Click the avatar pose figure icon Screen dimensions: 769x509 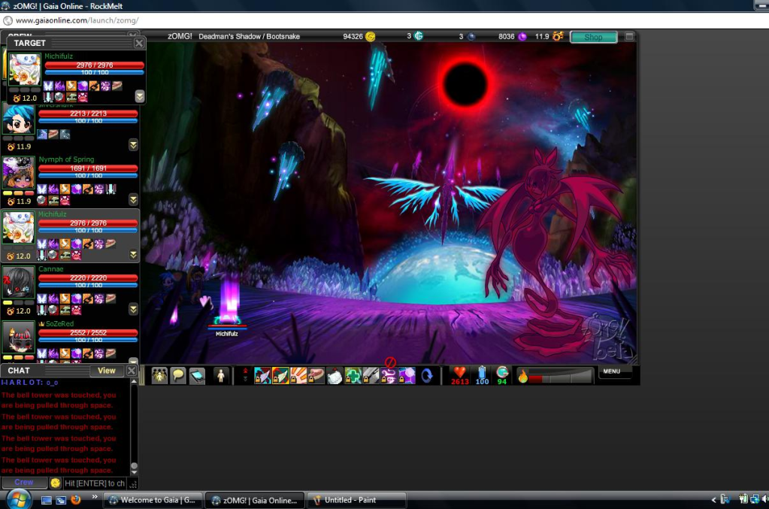click(x=221, y=376)
